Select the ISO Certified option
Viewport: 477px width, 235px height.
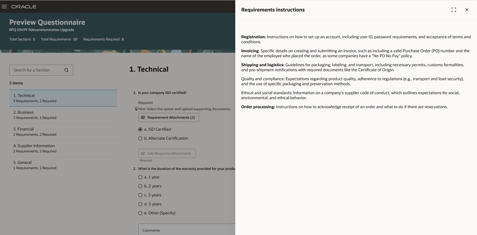pyautogui.click(x=140, y=129)
